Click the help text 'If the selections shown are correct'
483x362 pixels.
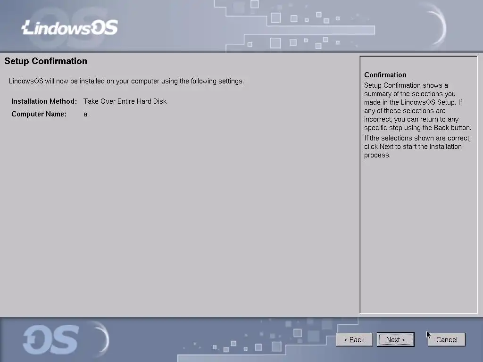417,147
